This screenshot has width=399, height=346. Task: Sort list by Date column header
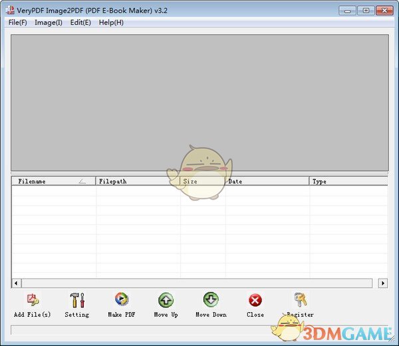click(267, 181)
